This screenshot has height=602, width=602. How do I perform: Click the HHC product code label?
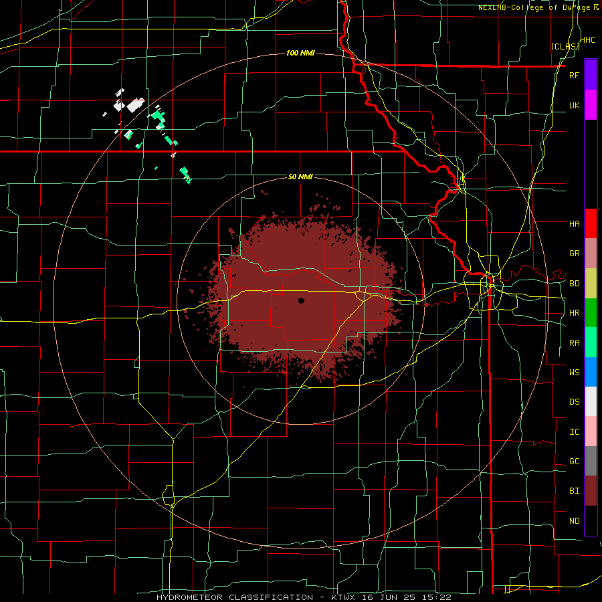click(x=587, y=40)
